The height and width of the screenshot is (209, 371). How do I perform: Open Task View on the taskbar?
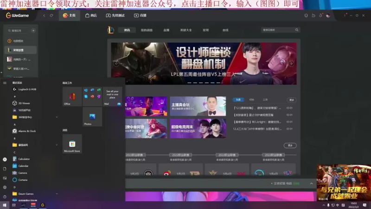(14, 205)
